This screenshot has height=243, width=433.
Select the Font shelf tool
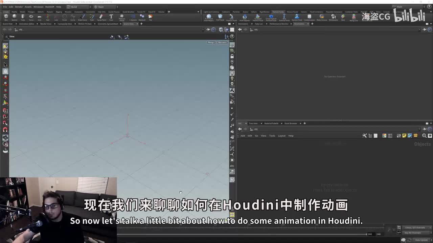(x=111, y=17)
